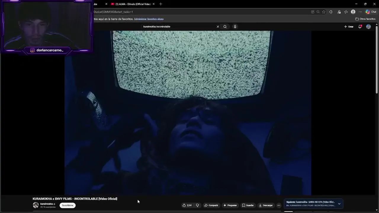Open the Crear menu
This screenshot has width=379, height=213.
(x=349, y=27)
